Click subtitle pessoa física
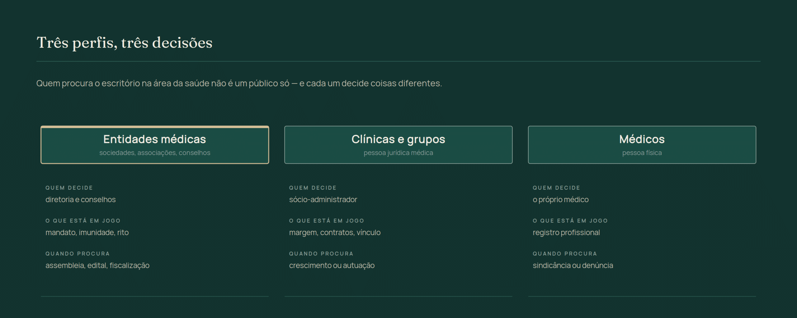 point(642,153)
